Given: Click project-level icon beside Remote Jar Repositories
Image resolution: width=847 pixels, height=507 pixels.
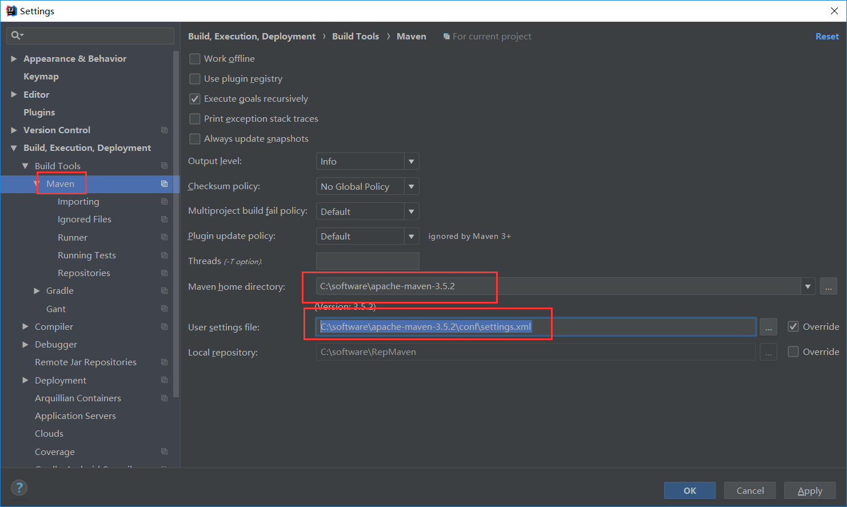Looking at the screenshot, I should pos(164,362).
